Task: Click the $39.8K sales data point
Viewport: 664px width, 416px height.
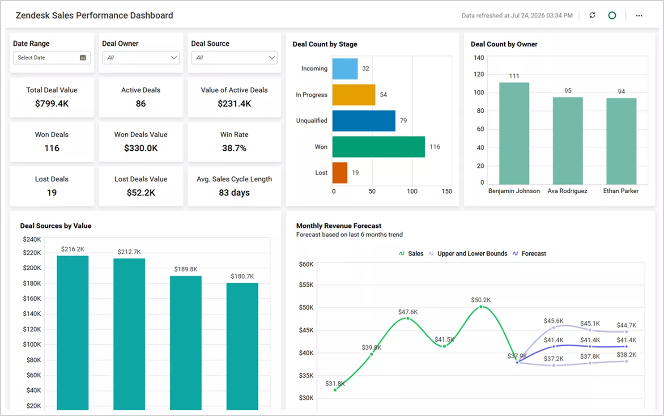Action: [371, 354]
